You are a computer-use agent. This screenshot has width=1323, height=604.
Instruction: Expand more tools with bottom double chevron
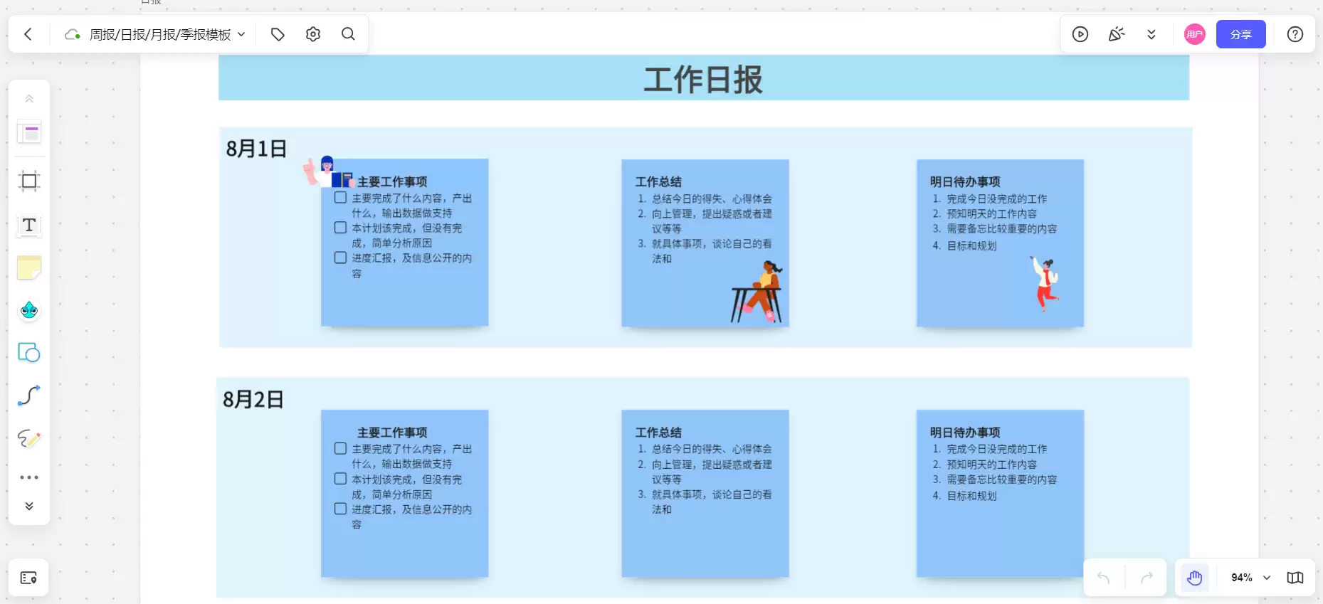29,506
